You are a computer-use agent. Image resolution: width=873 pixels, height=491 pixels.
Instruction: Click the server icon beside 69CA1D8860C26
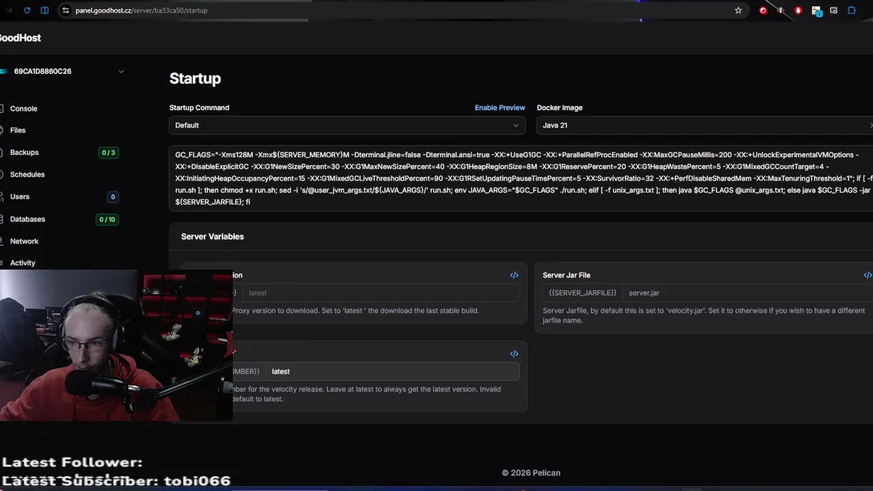tap(3, 71)
